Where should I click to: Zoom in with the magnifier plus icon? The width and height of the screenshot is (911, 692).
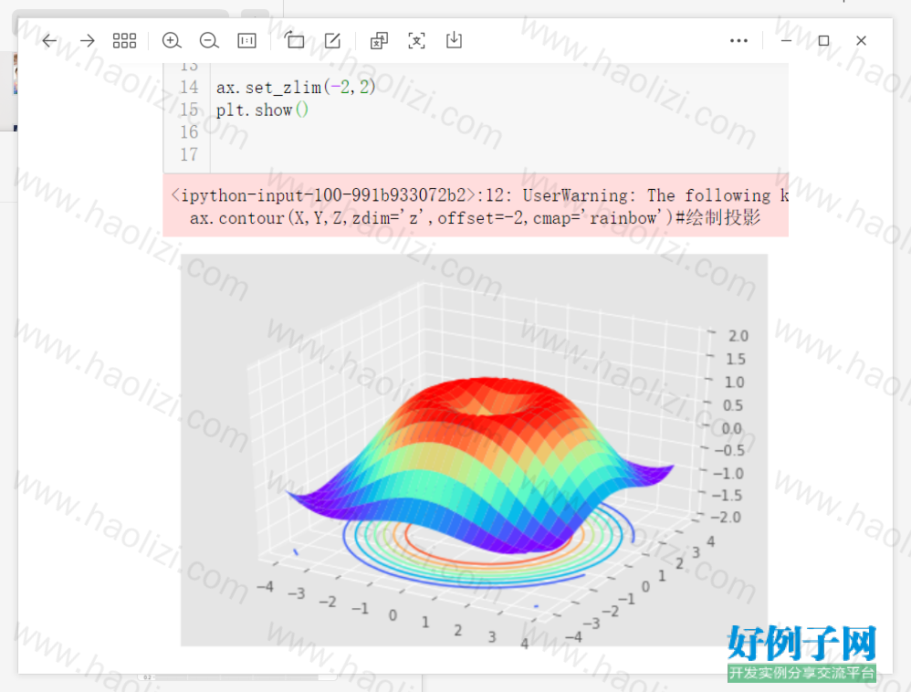[172, 41]
